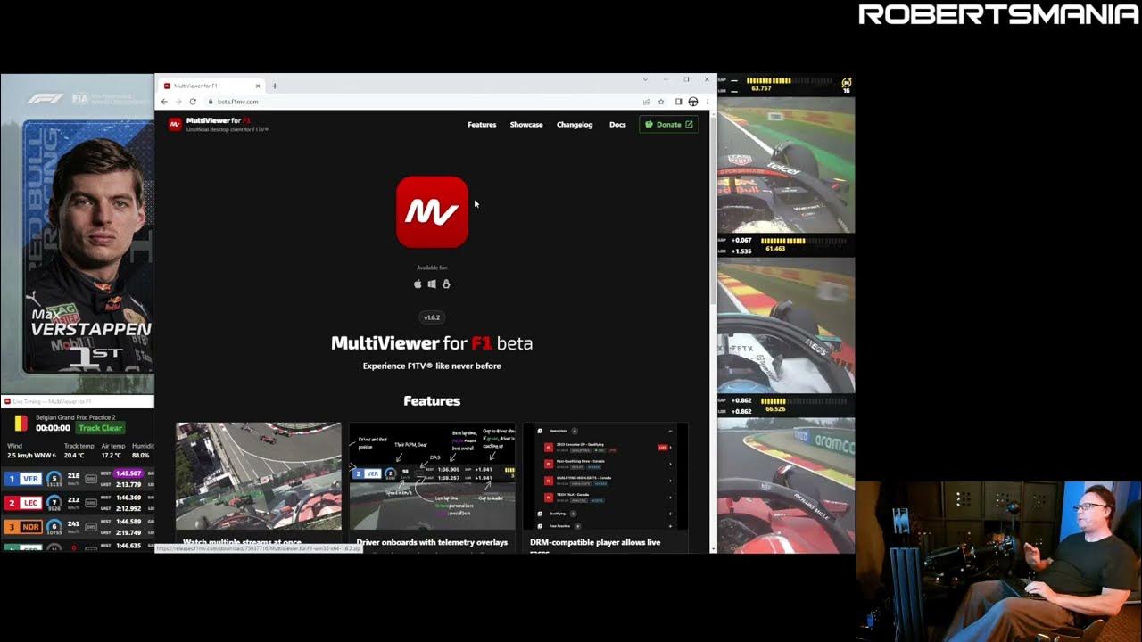
Task: Open the Docs nav link
Action: click(617, 125)
